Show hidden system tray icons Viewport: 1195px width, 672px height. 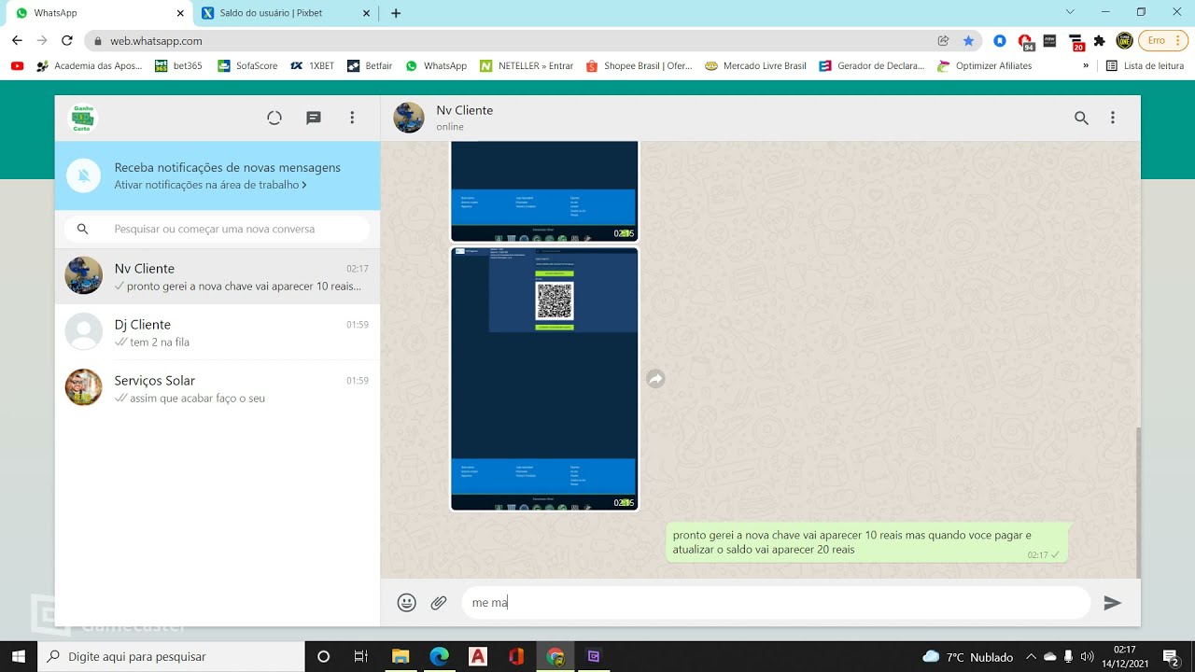pos(1031,657)
